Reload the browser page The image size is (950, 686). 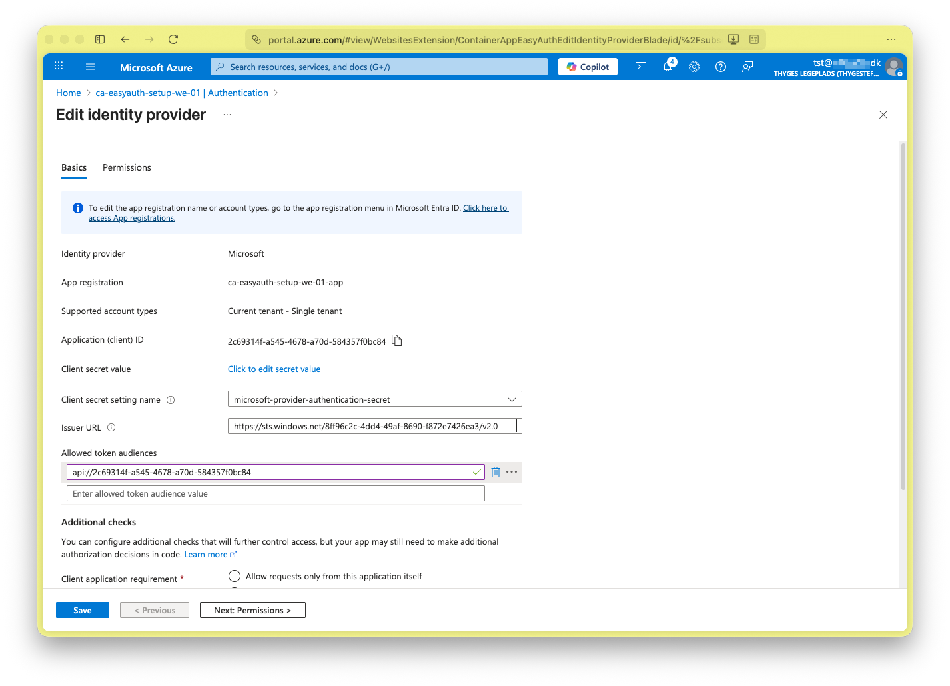point(173,39)
